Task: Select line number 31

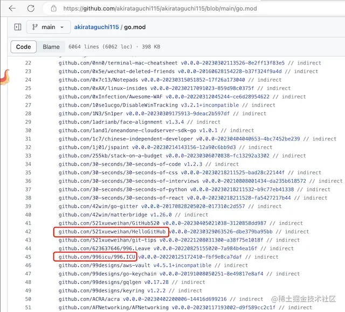Action: tap(28, 139)
